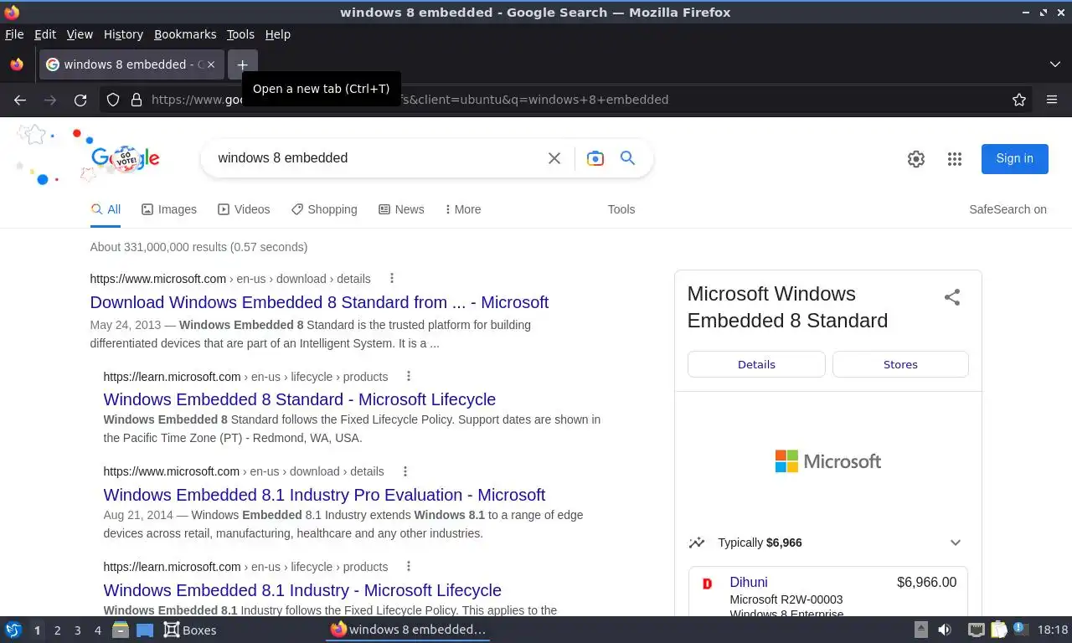This screenshot has height=643, width=1072.
Task: Share the Windows Embedded 8 knowledge panel
Action: pyautogui.click(x=952, y=297)
